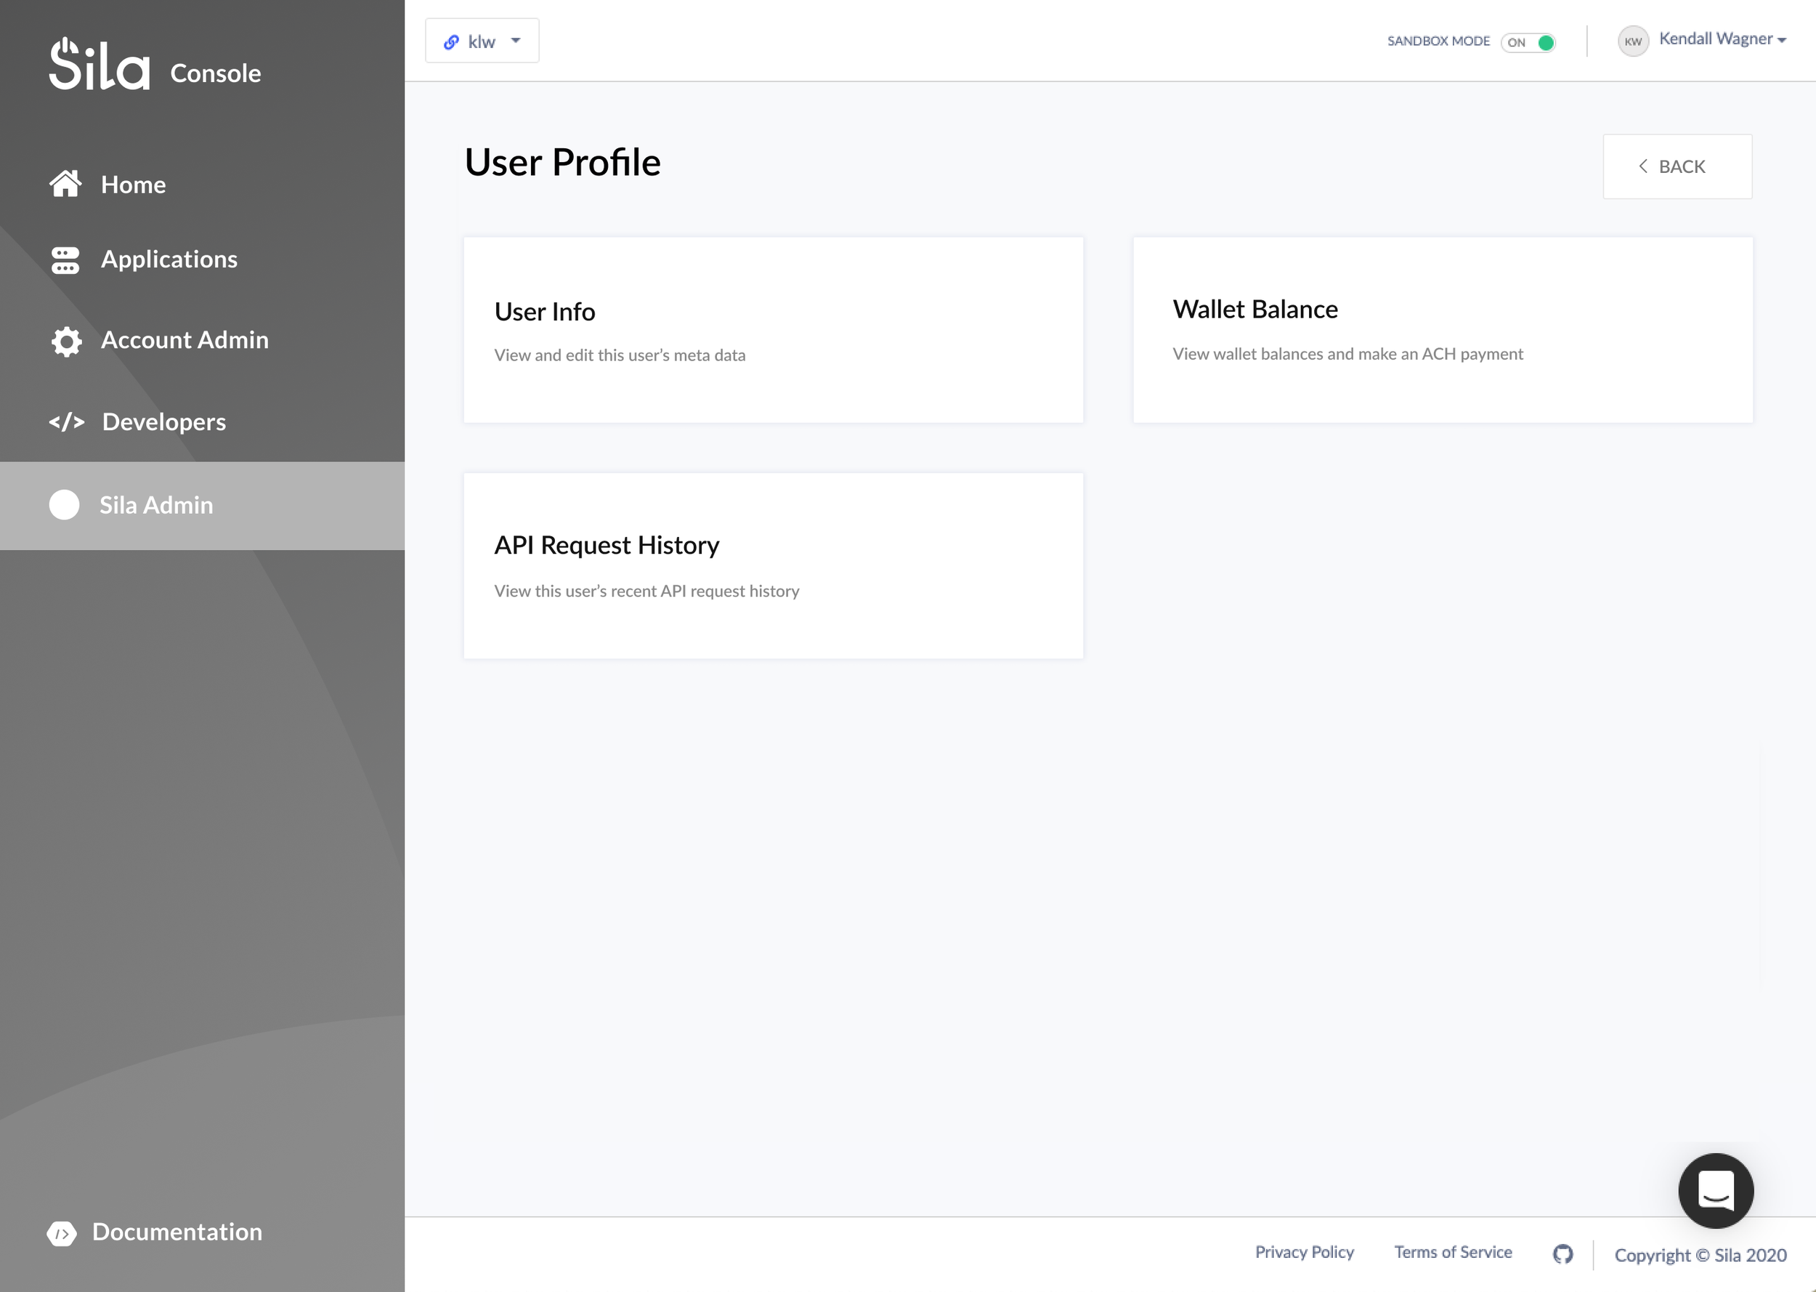Open the API Request History card
The width and height of the screenshot is (1816, 1292).
pos(773,565)
